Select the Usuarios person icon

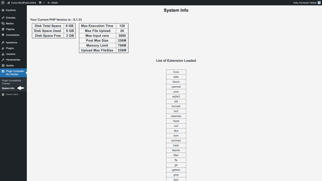[x=3, y=54]
